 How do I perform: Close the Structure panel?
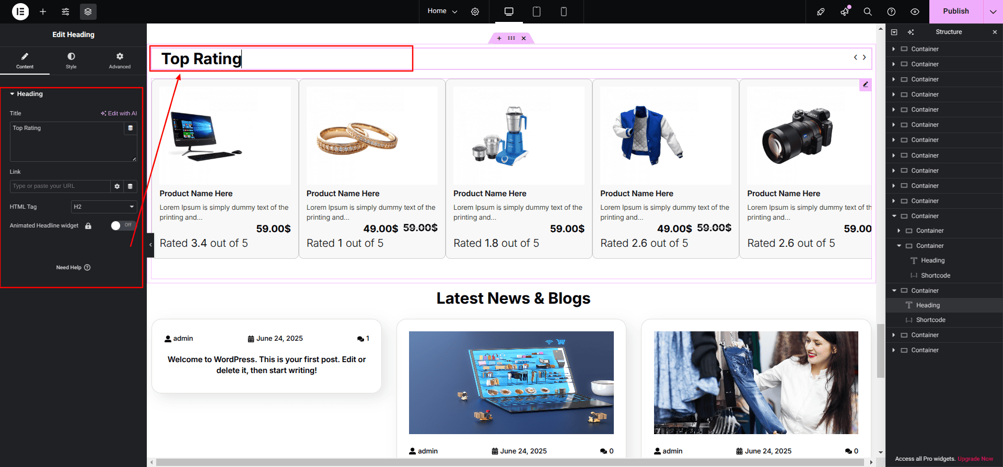pyautogui.click(x=995, y=32)
